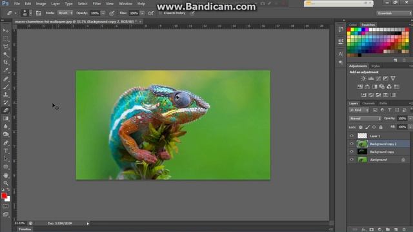The height and width of the screenshot is (232, 413).
Task: Toggle visibility of the Background layer
Action: (352, 159)
